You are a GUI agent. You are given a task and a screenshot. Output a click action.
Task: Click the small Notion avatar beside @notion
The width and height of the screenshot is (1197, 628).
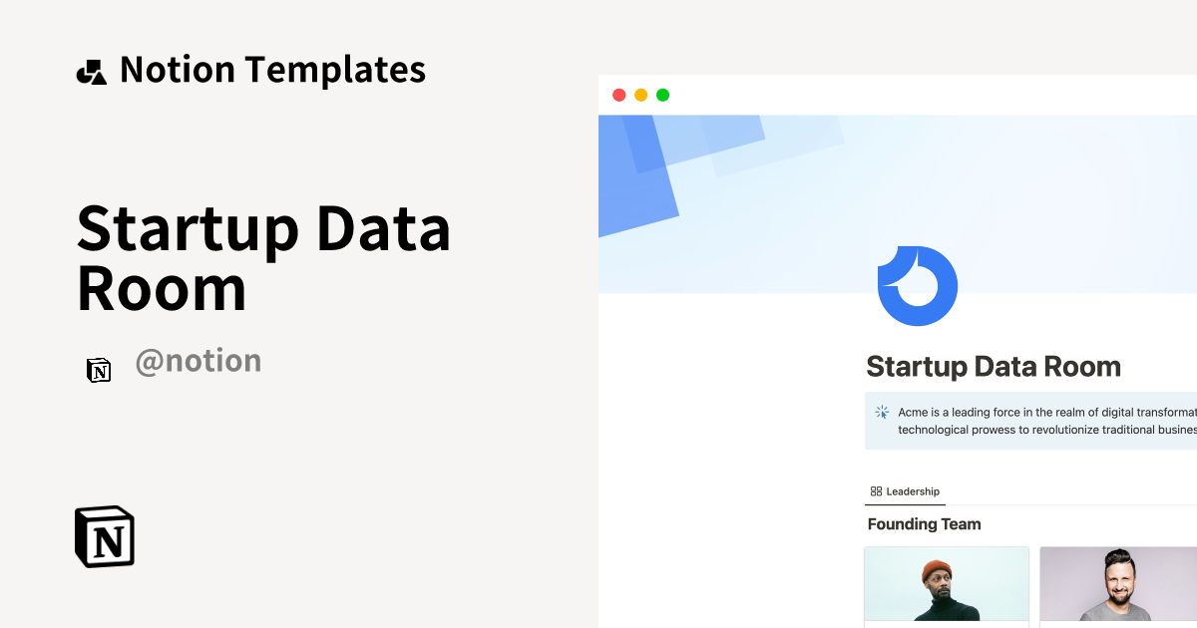coord(99,370)
